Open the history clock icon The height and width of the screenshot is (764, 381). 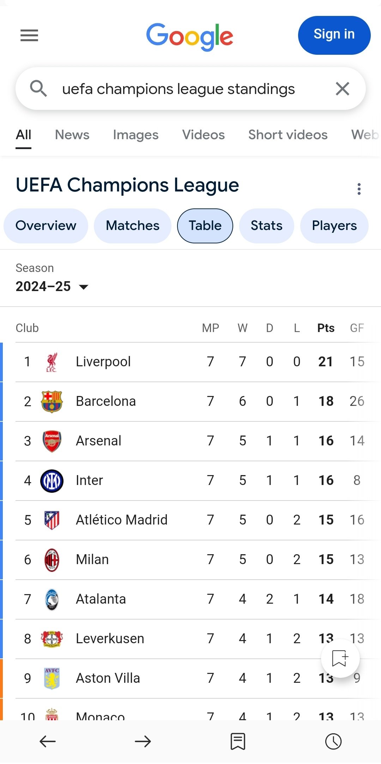click(333, 741)
